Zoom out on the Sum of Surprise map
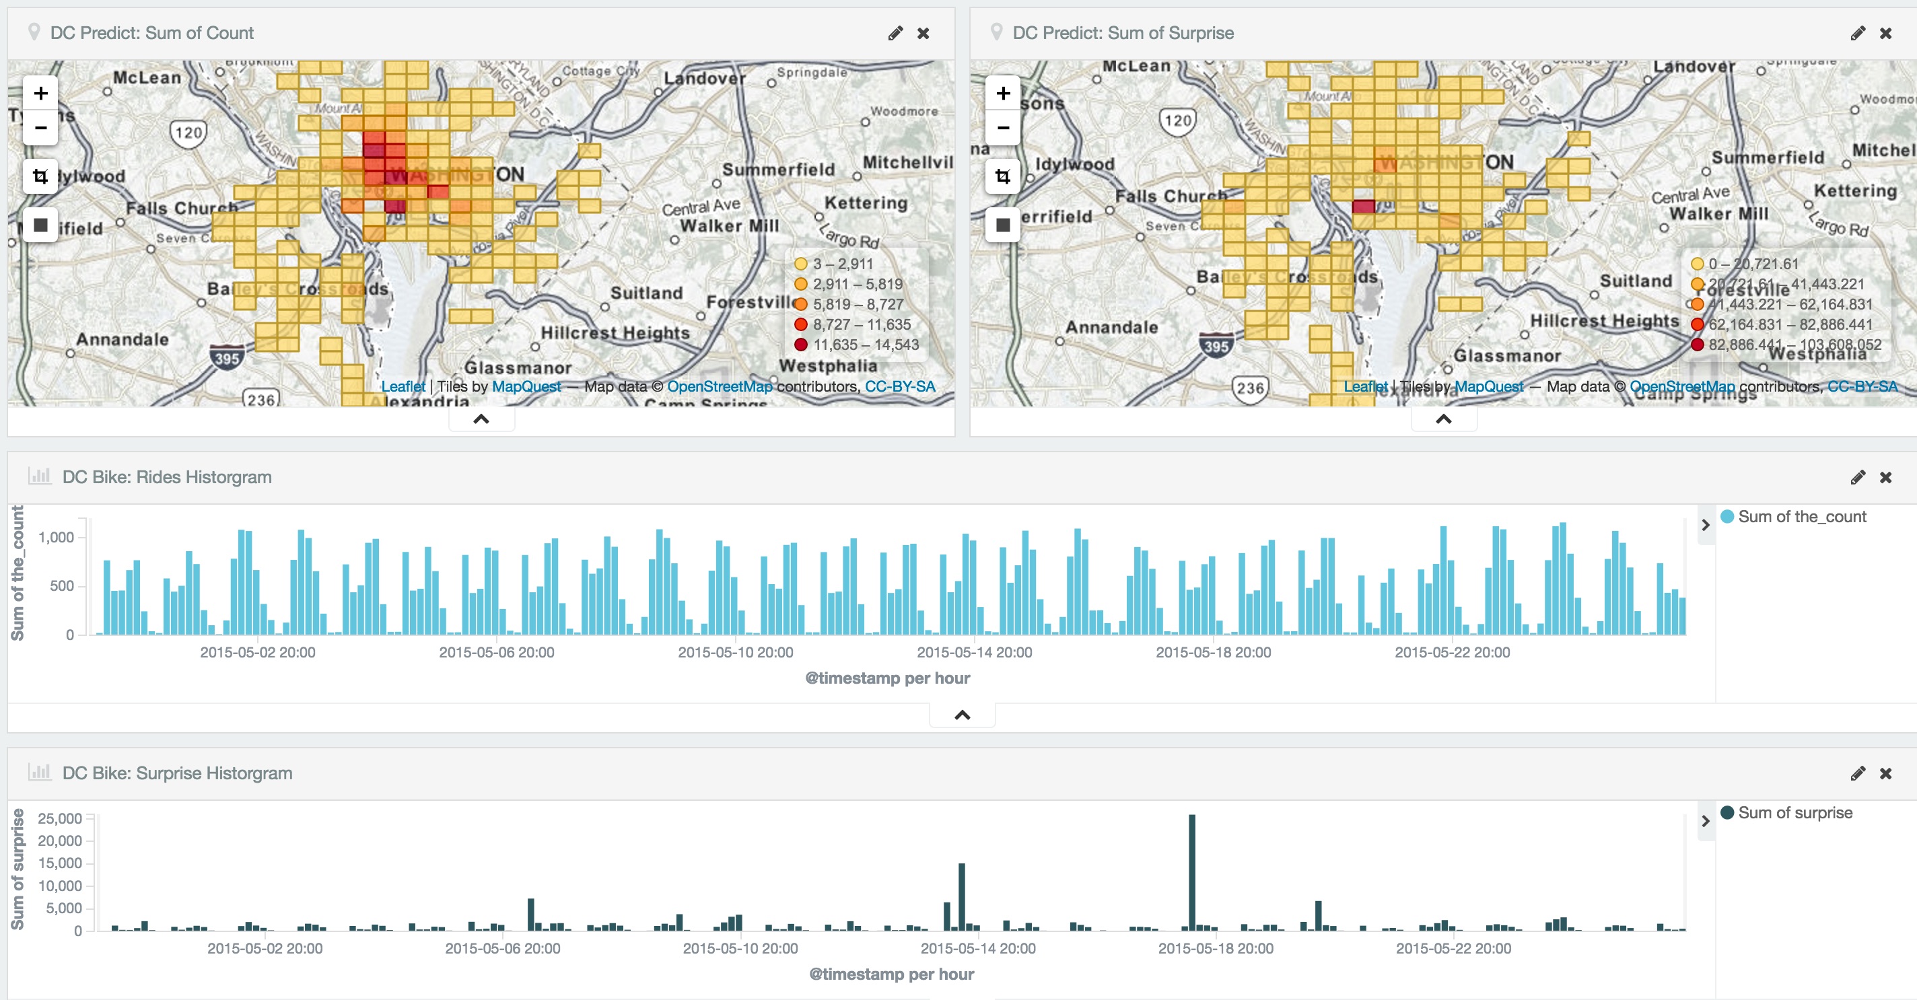This screenshot has height=1000, width=1917. 1003,128
